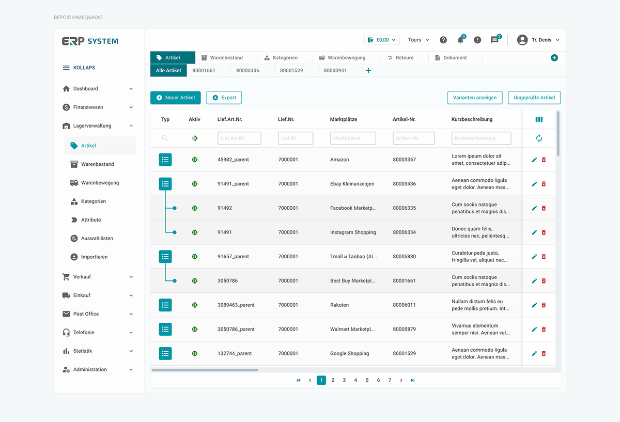Toggle active status of 45982_parent
Image resolution: width=620 pixels, height=422 pixels.
(195, 160)
